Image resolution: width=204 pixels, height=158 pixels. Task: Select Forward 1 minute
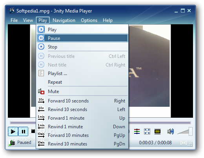(82, 118)
